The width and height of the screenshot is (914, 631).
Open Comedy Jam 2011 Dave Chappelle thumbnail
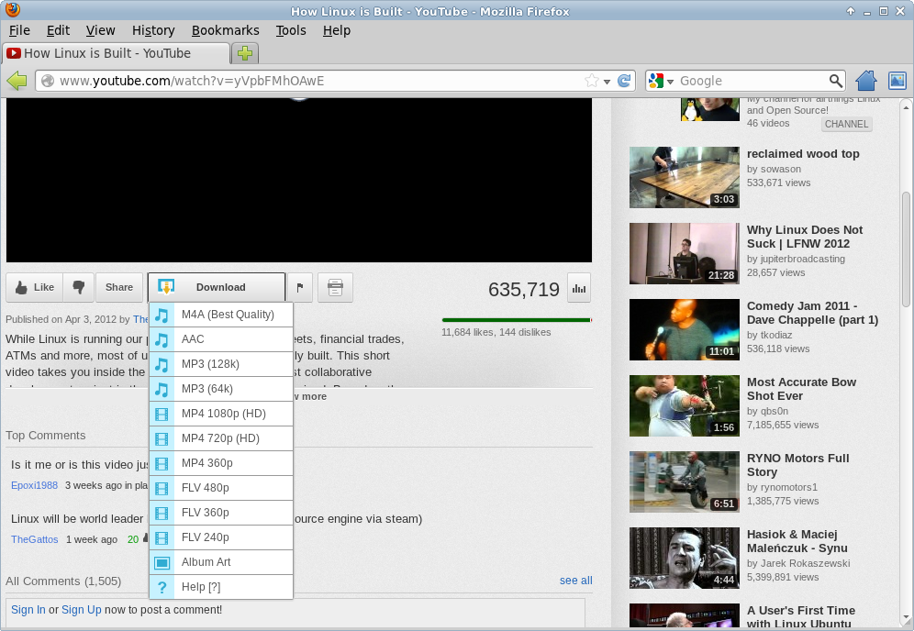click(685, 330)
